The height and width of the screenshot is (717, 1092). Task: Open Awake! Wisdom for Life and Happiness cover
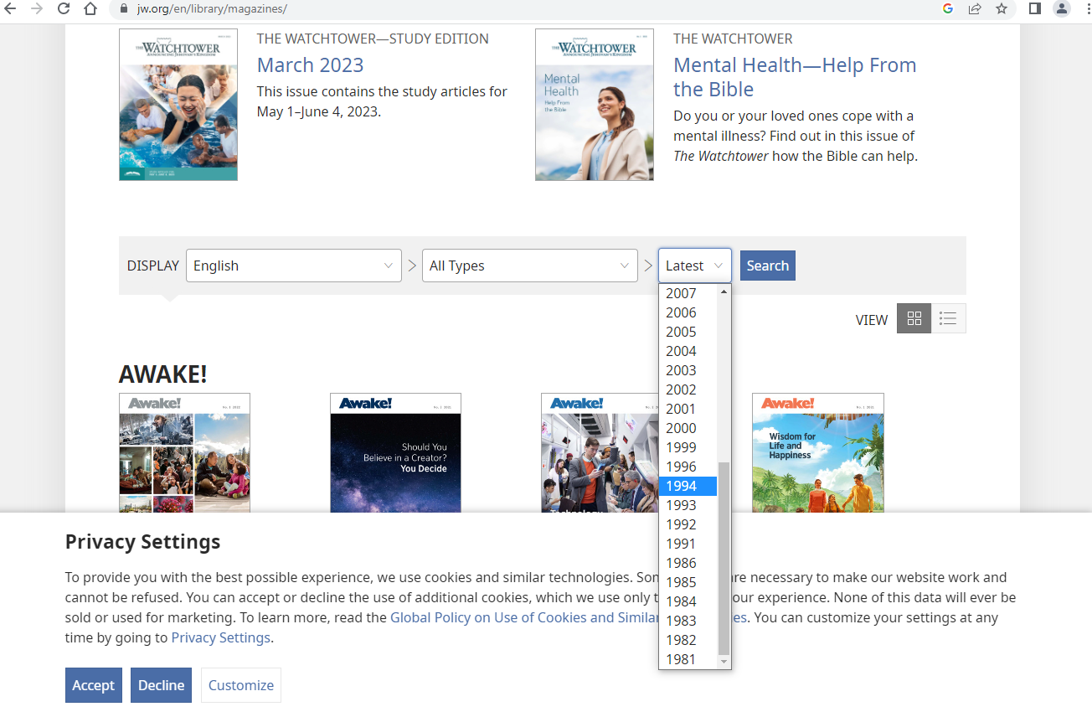(818, 453)
